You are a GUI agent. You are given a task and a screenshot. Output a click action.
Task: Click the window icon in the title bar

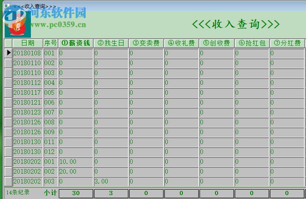coord(7,6)
